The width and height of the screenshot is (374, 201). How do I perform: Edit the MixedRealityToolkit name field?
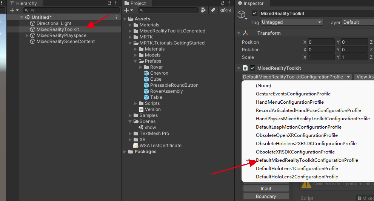click(317, 13)
